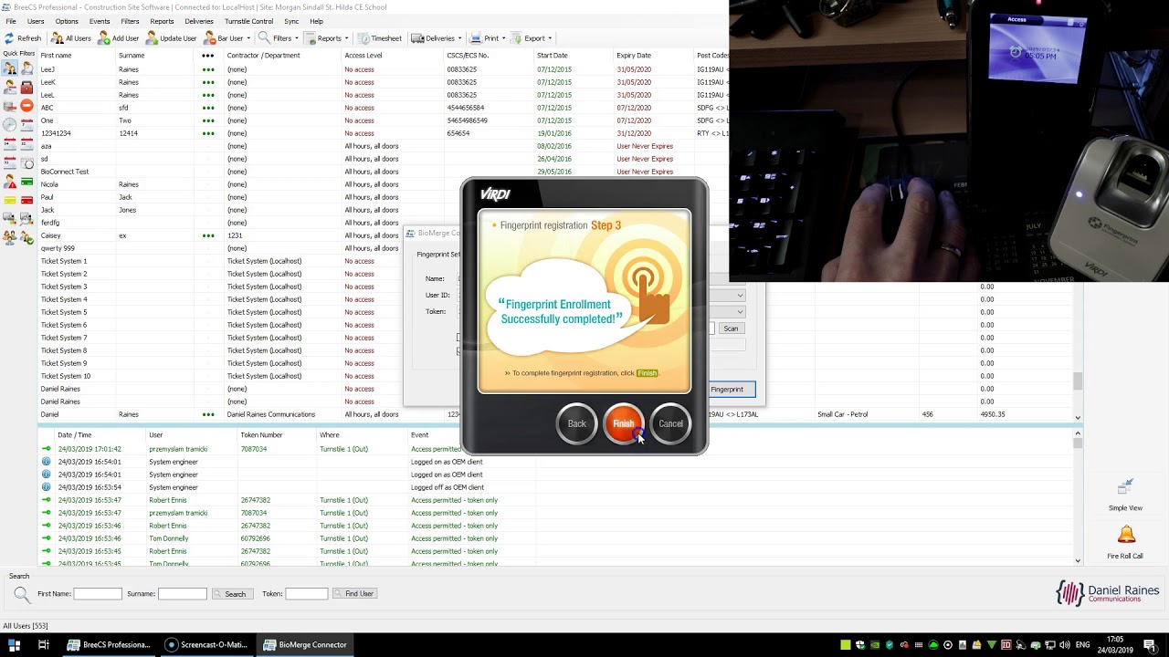Open the File menu
This screenshot has width=1169, height=657.
tap(11, 21)
